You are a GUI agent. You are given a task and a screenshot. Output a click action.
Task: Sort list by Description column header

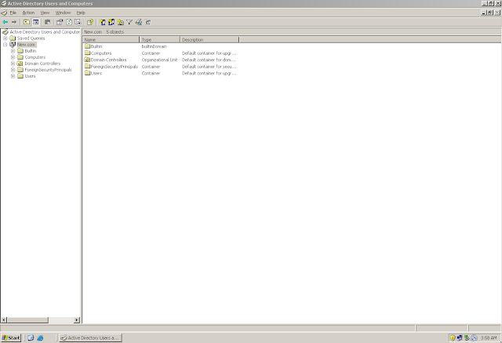[x=209, y=40]
